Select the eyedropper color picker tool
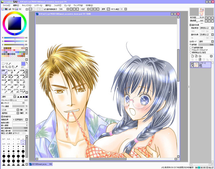Image resolution: width=215 pixels, height=169 pixels. tap(16, 67)
